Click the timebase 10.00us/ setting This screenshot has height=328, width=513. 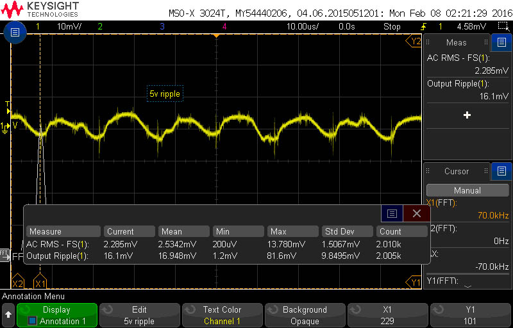(303, 26)
